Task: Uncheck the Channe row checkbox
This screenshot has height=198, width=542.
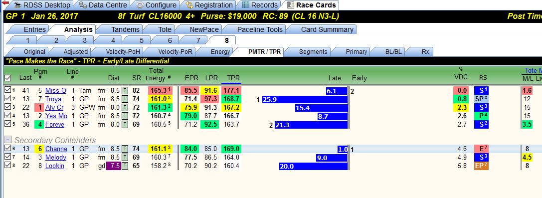Action: click(7, 149)
